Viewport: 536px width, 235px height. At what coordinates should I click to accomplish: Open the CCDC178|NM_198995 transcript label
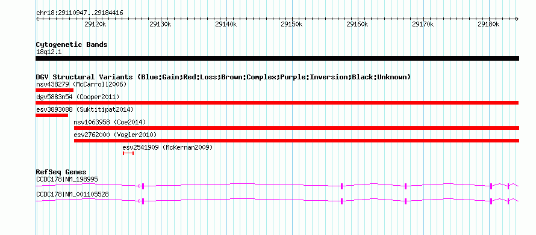pos(67,179)
